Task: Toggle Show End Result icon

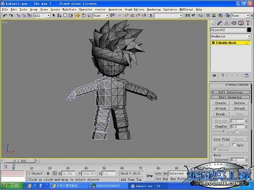Action: (x=223, y=76)
